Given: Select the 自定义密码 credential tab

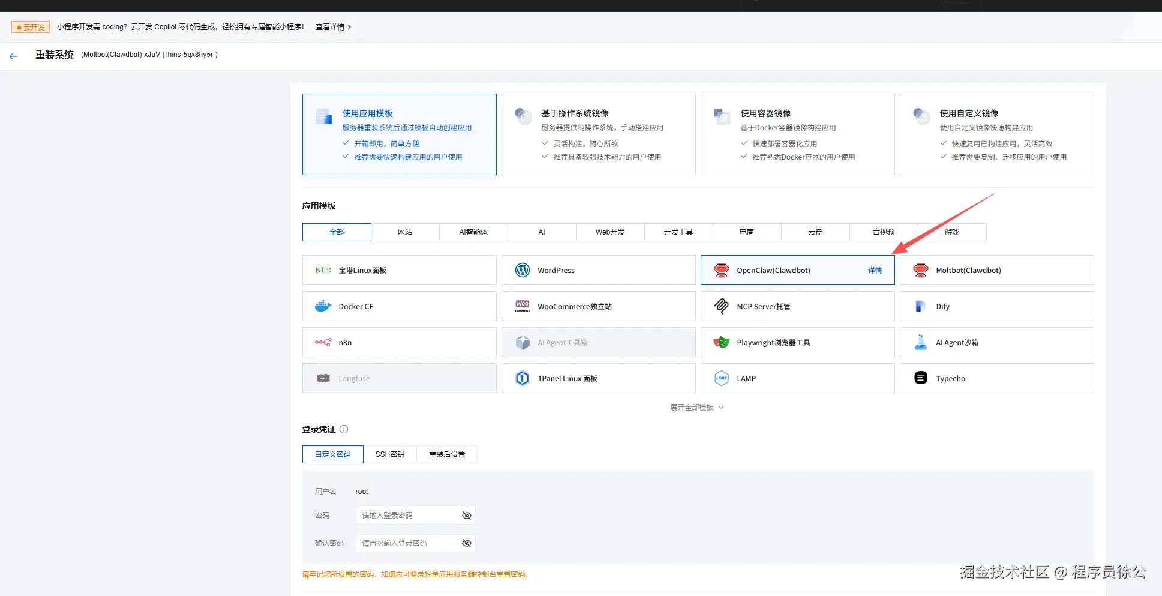Looking at the screenshot, I should 333,454.
